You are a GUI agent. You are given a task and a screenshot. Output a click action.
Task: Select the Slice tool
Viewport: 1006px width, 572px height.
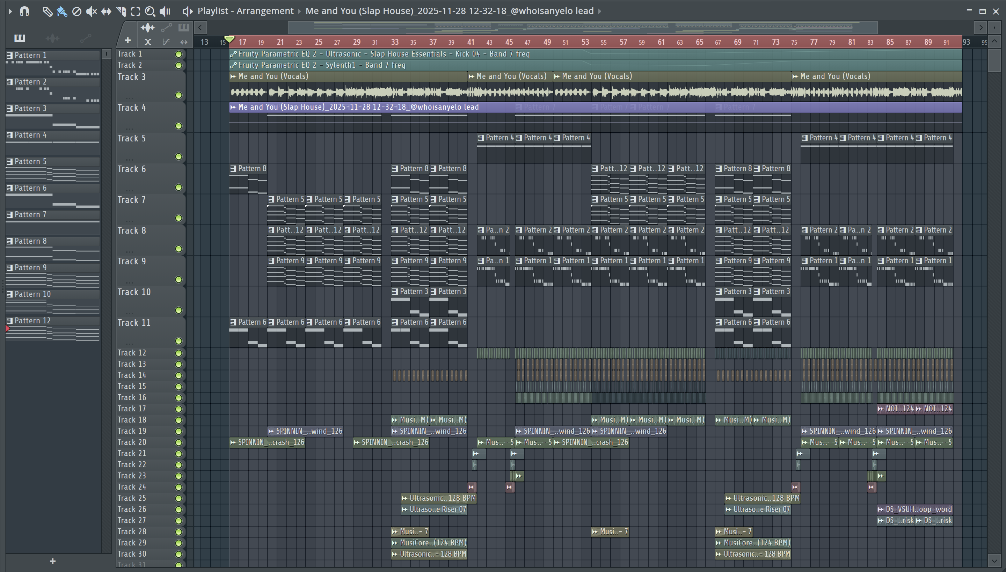[121, 12]
